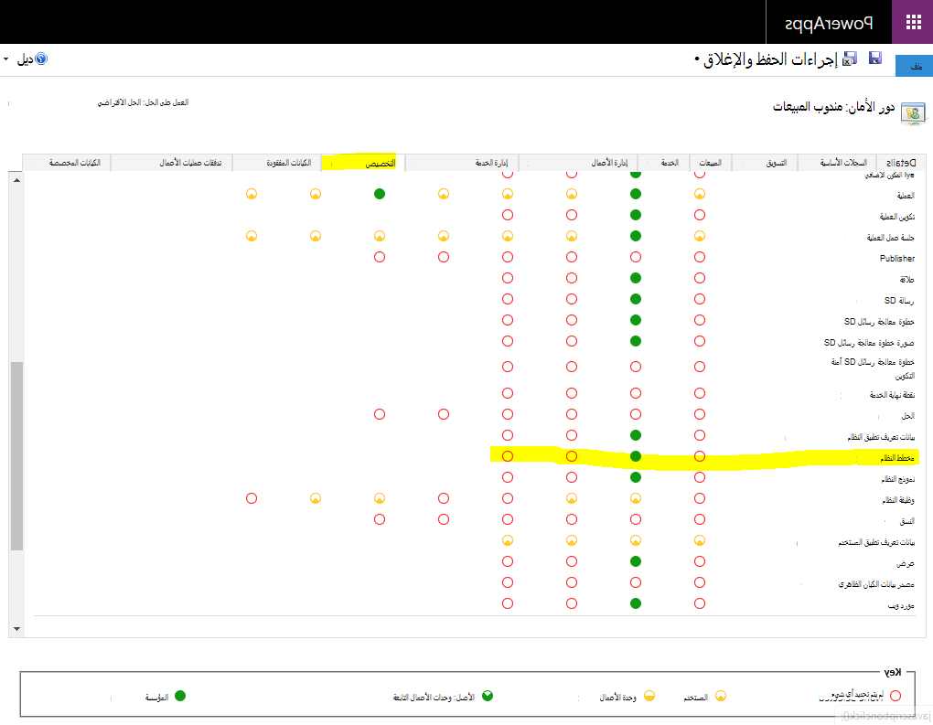Open the help icon next to دليل
Screen dimensions: 933x725
41,59
